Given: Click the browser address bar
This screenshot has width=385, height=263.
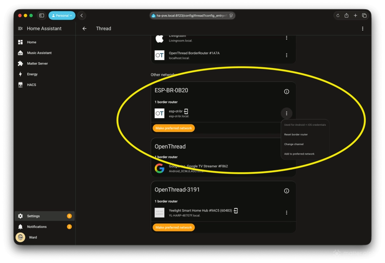Looking at the screenshot, I should coord(192,15).
